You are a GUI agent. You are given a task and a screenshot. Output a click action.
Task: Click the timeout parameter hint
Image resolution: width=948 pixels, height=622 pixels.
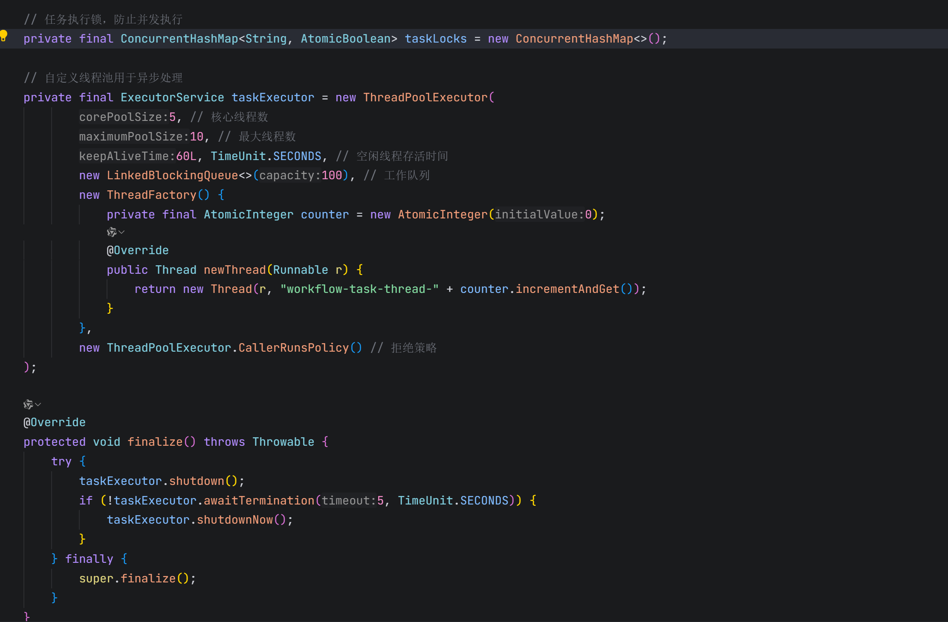[349, 501]
